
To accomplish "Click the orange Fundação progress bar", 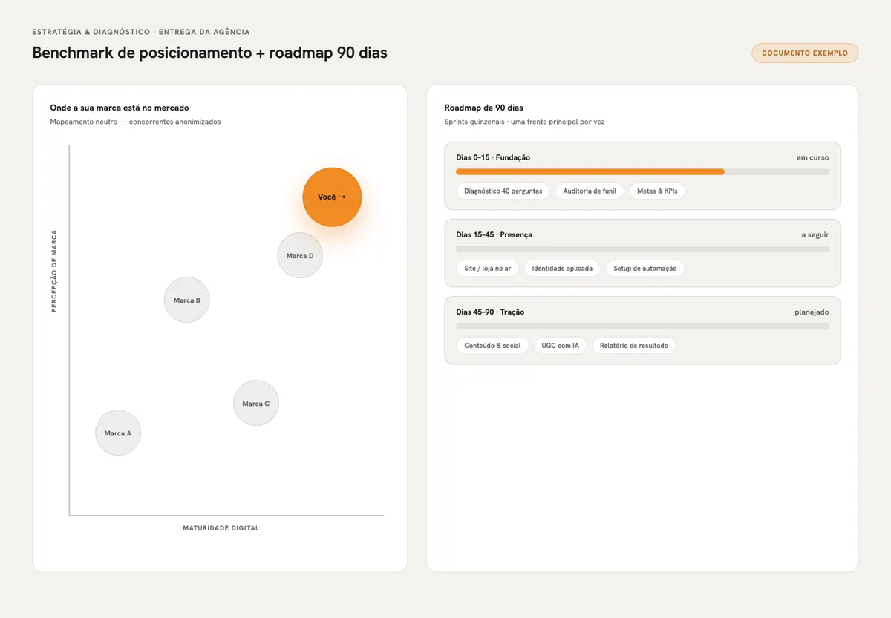I will click(590, 171).
